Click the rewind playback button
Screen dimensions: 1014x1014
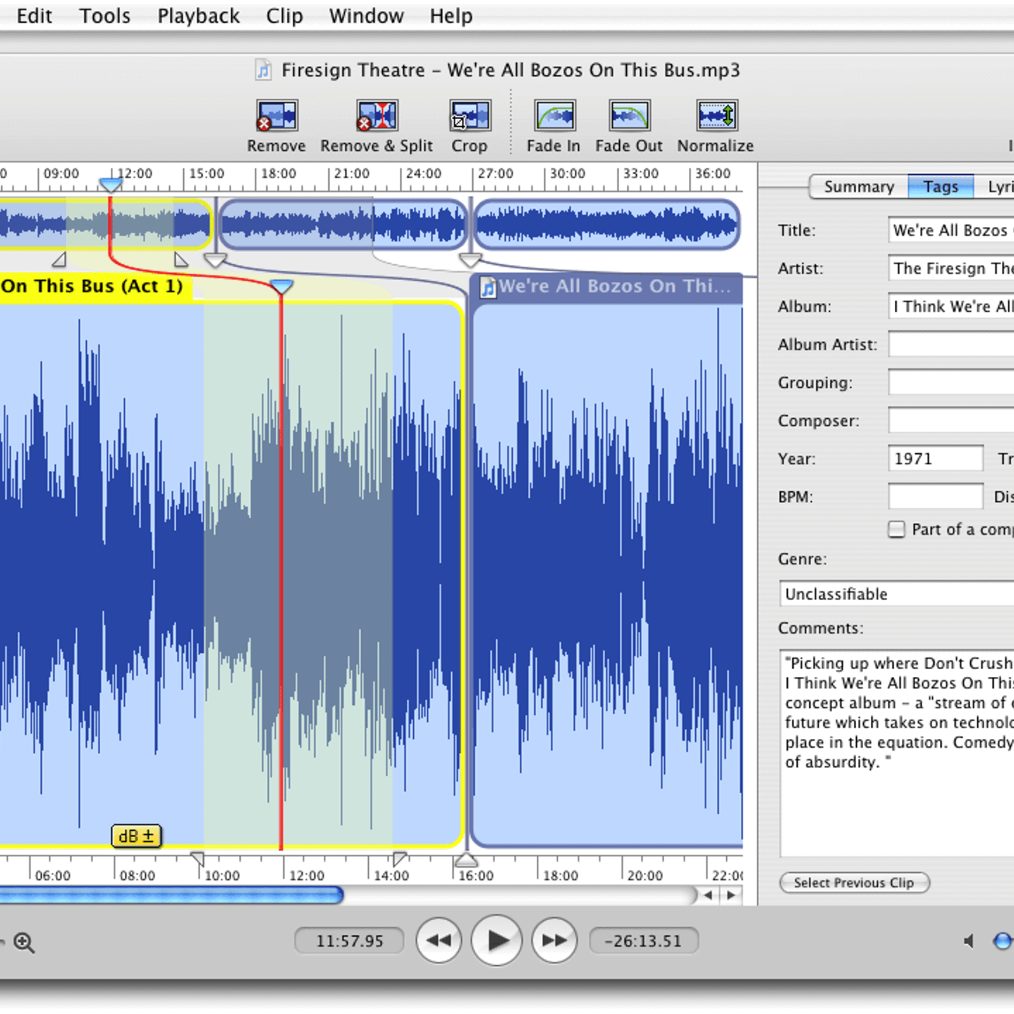tap(439, 940)
